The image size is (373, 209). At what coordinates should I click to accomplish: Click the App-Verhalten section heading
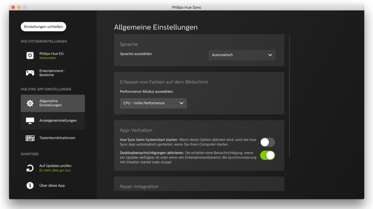pyautogui.click(x=136, y=130)
